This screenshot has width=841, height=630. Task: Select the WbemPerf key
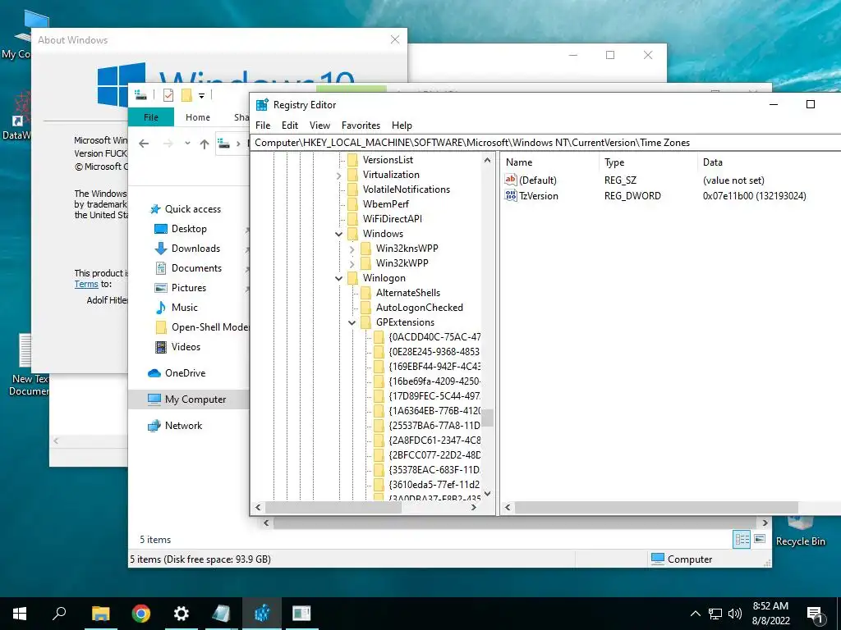click(x=386, y=204)
